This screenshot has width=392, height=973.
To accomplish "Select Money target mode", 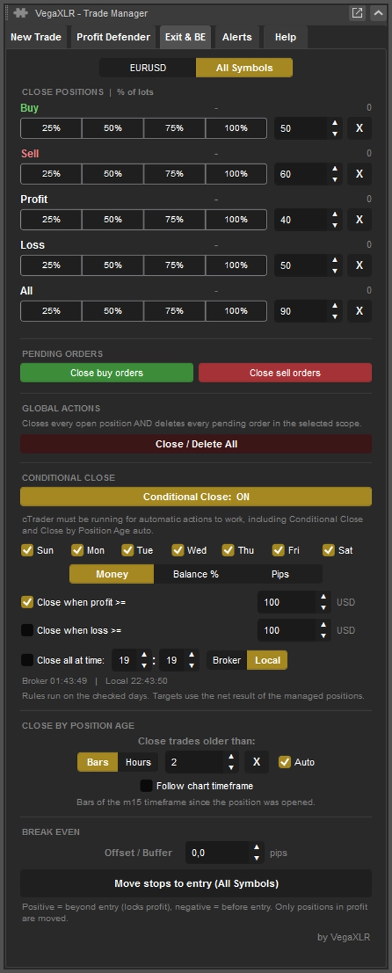I will click(x=112, y=574).
